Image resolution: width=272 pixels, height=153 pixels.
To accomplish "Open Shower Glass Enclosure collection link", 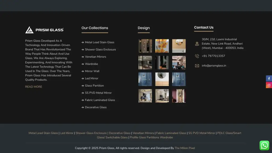I will (100, 49).
